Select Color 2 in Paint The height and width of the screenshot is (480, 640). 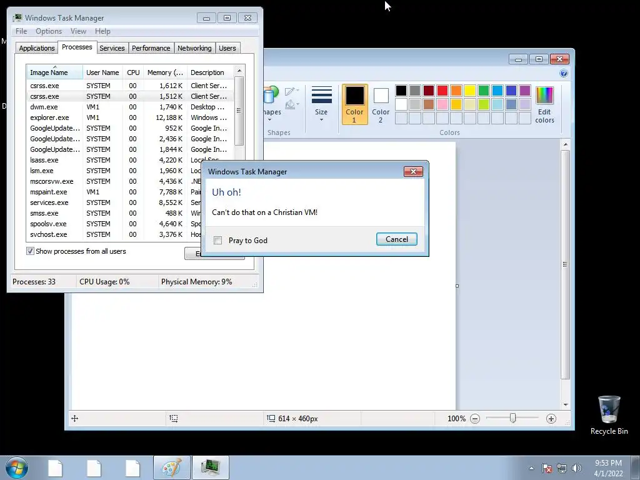[381, 104]
